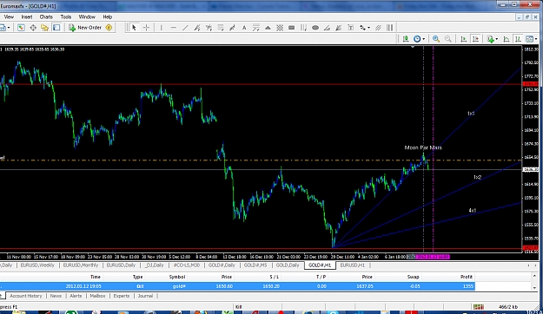
Task: Toggle the Auto Scroll chart icon
Action: [463, 39]
